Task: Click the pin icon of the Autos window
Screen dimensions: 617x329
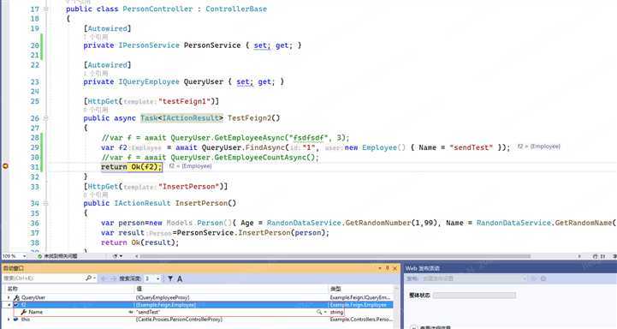Action: [387, 268]
